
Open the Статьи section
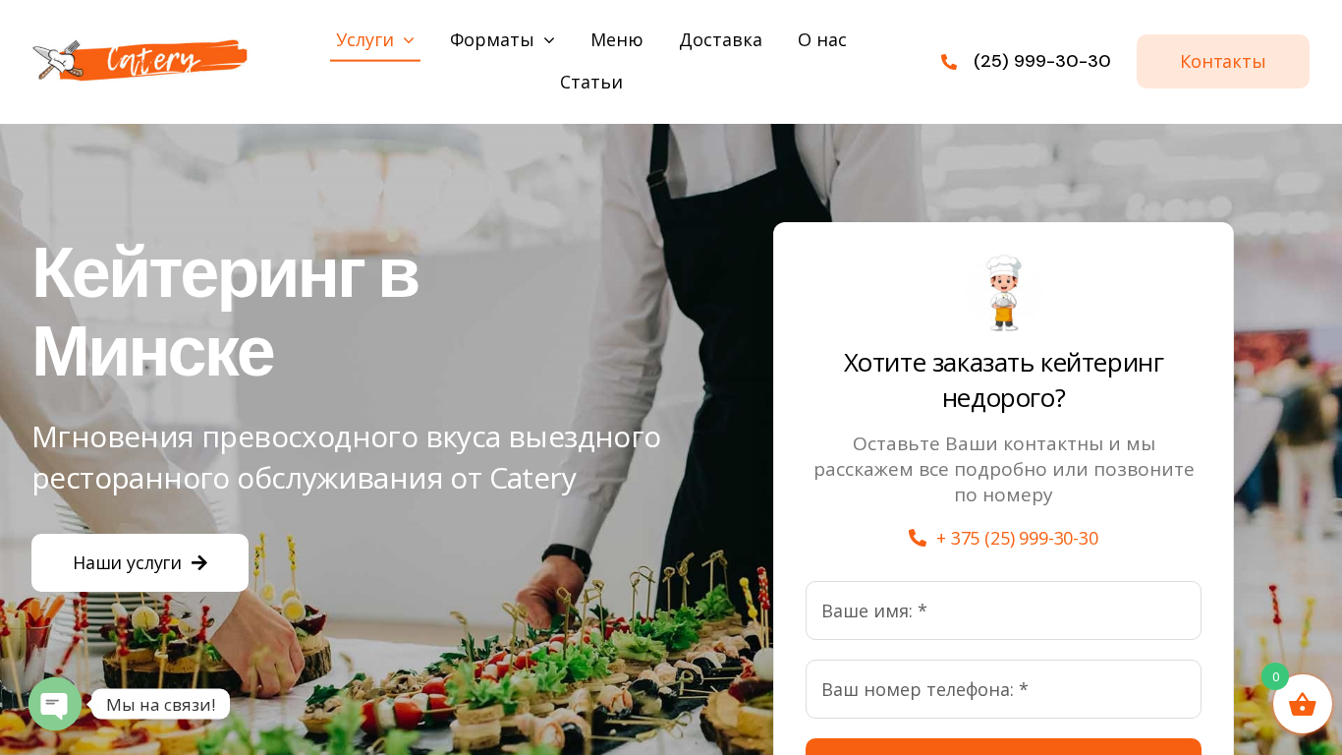pyautogui.click(x=591, y=83)
